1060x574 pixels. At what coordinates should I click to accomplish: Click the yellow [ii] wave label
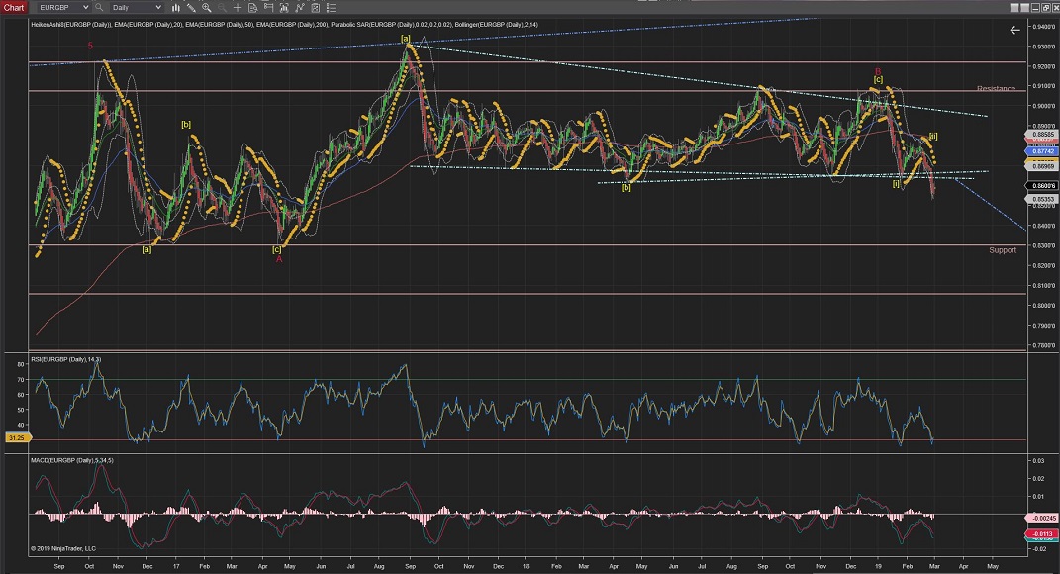coord(933,136)
